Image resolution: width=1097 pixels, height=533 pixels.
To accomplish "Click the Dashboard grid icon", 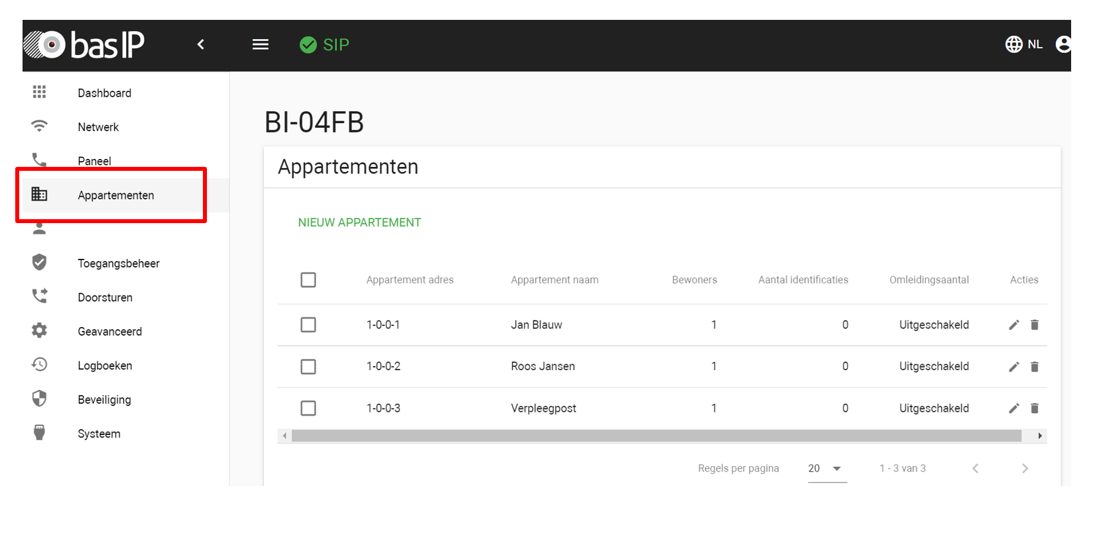I will [x=39, y=92].
